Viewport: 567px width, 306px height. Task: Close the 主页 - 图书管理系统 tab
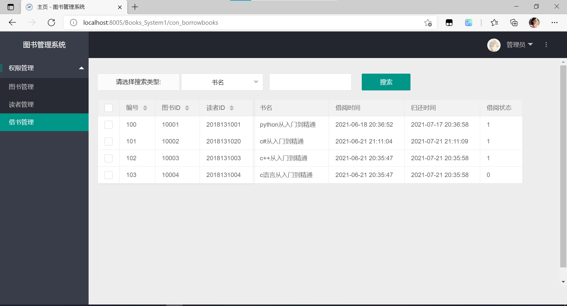pyautogui.click(x=120, y=7)
